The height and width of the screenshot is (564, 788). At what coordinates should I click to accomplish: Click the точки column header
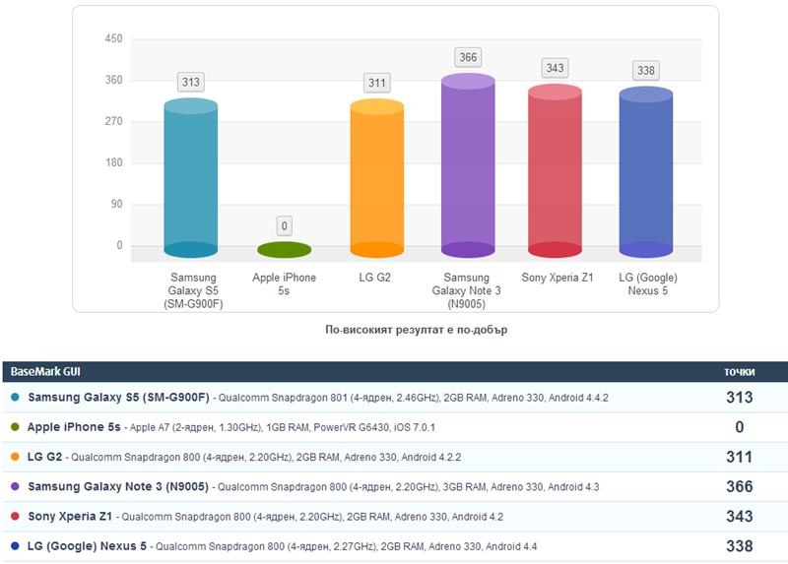pyautogui.click(x=740, y=372)
